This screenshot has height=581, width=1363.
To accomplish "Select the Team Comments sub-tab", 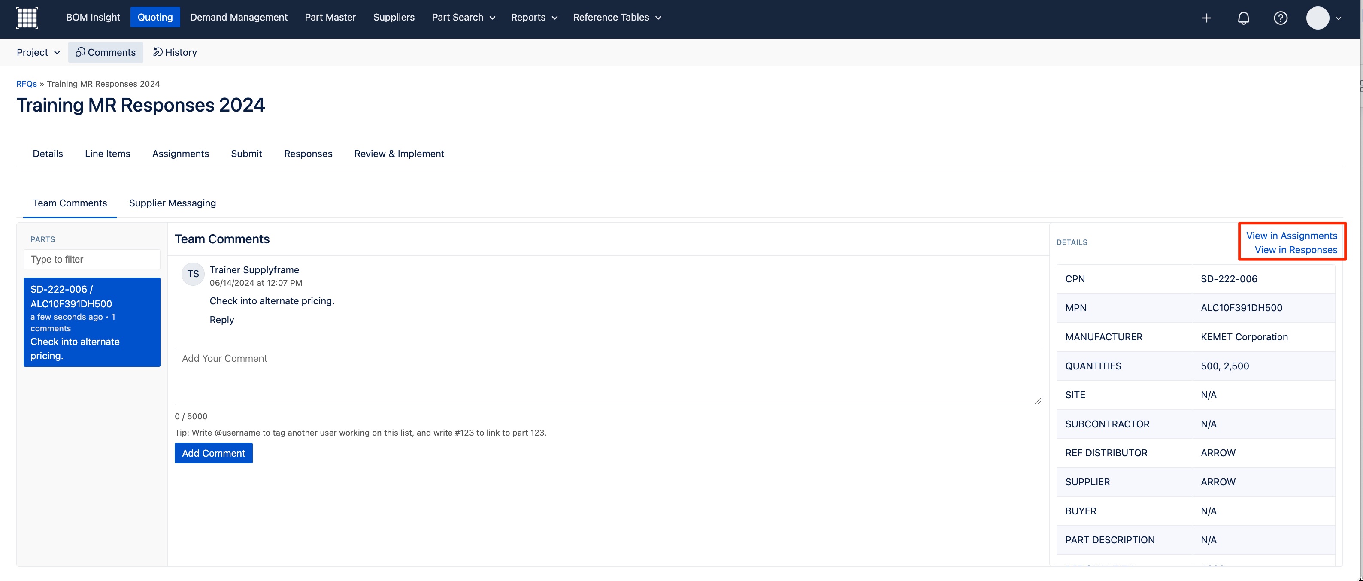I will click(70, 203).
